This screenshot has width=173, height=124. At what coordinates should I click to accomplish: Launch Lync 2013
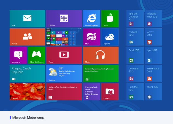[x=153, y=55]
